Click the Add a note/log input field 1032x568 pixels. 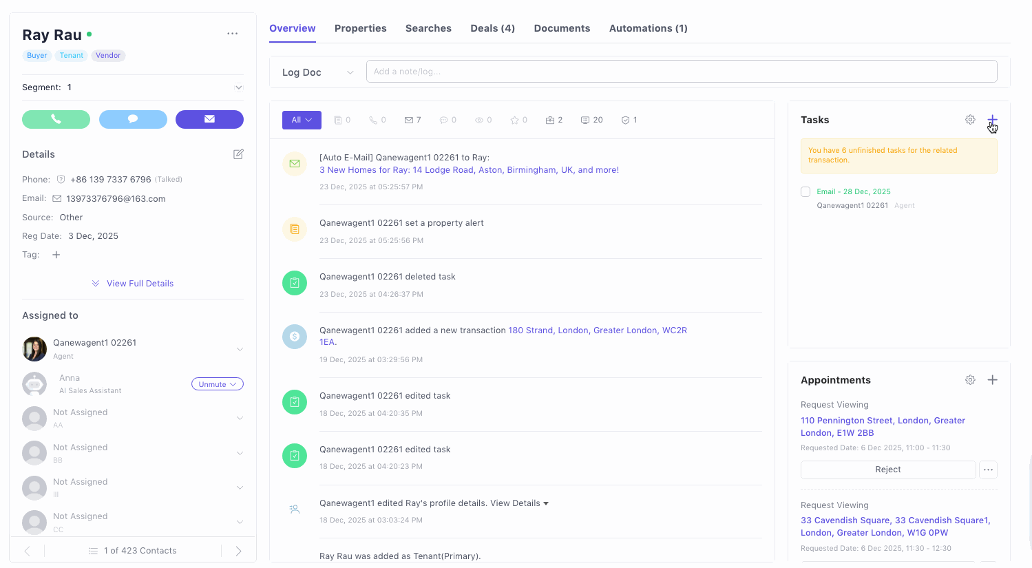coord(681,72)
